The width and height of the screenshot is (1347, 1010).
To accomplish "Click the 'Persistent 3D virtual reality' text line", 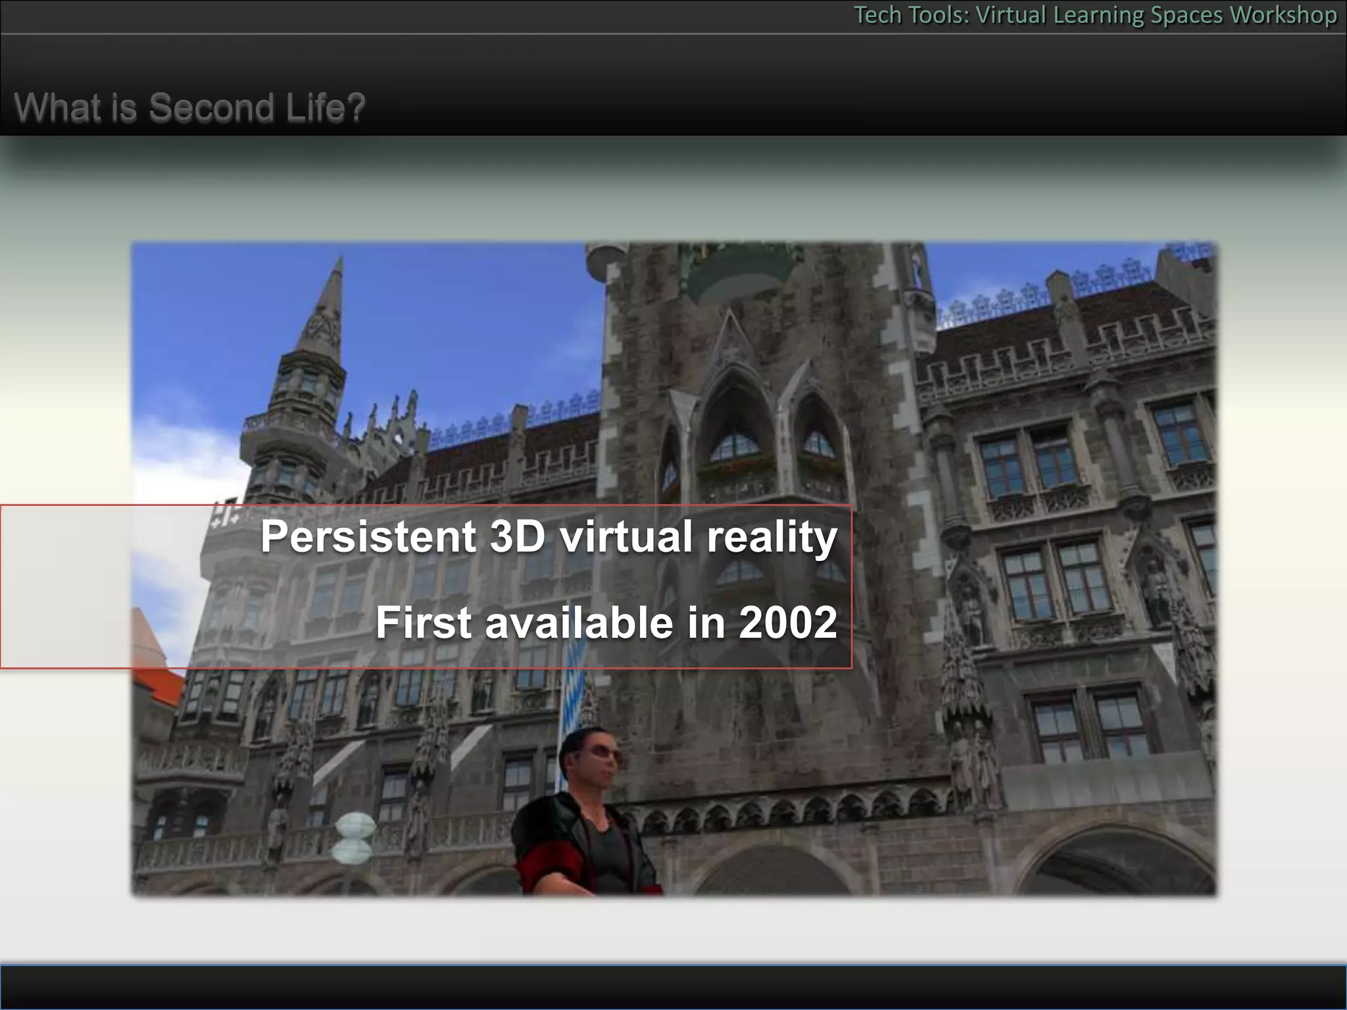I will (549, 537).
